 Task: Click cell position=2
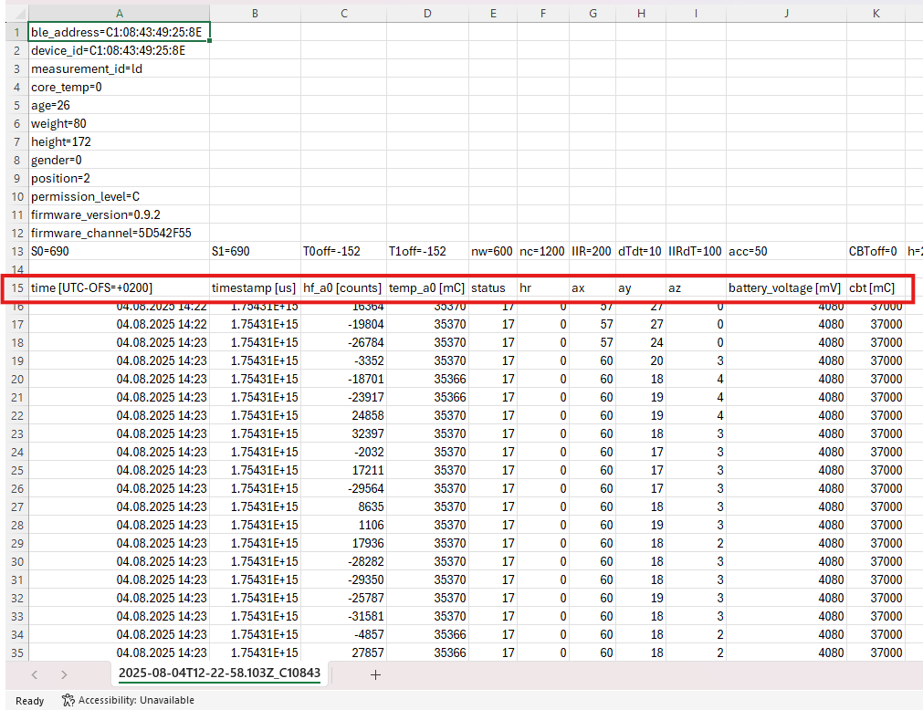(x=119, y=178)
